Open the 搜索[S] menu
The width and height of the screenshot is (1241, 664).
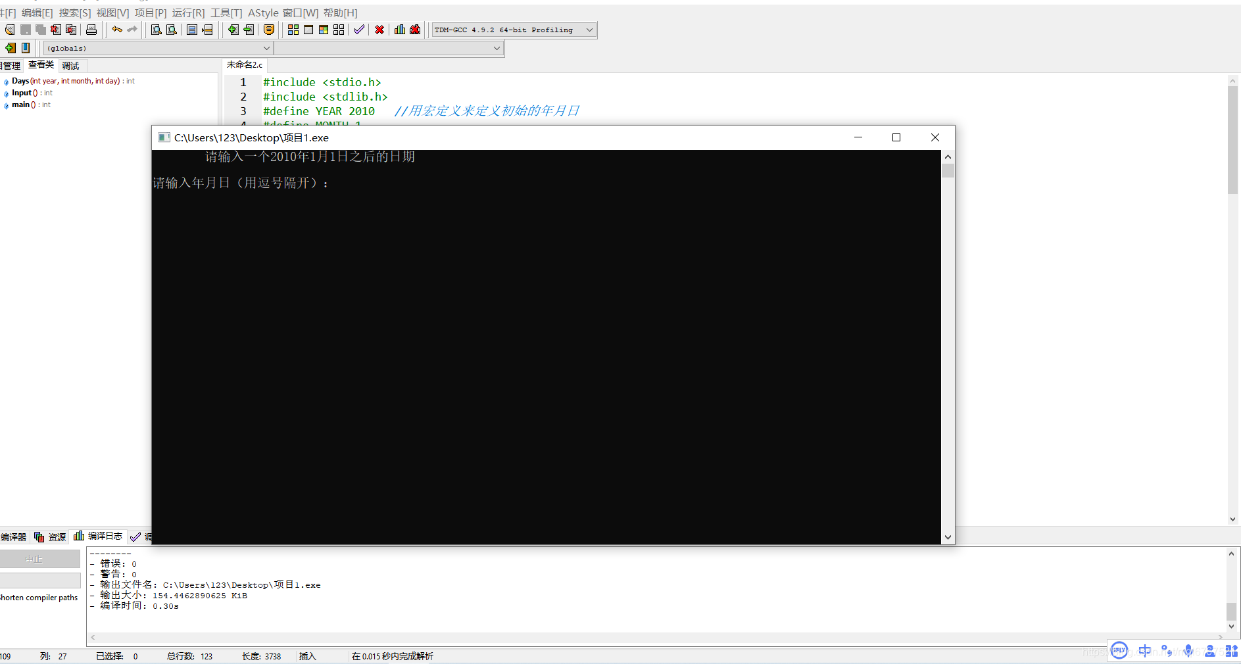tap(75, 13)
